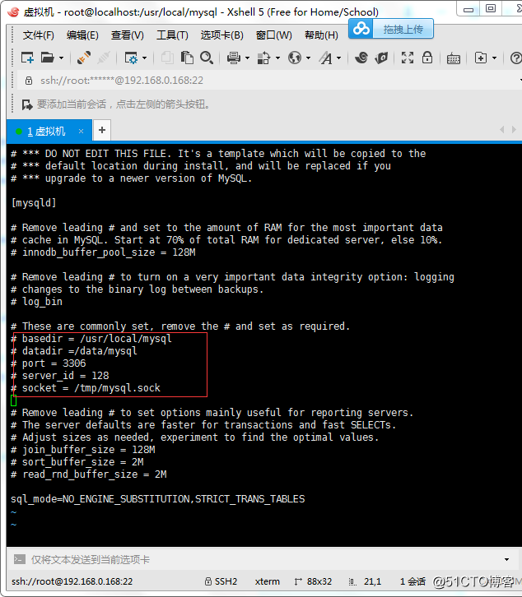
Task: Click the Help question mark icon
Action: (516, 58)
